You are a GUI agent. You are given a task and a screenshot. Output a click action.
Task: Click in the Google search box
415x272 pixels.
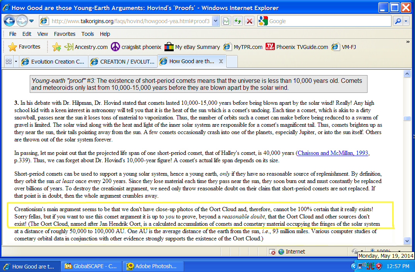(328, 21)
